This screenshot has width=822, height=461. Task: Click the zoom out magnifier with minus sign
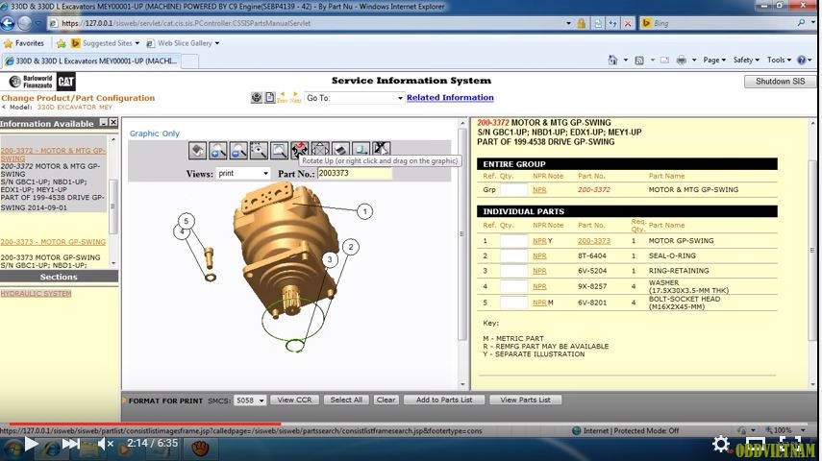[238, 150]
